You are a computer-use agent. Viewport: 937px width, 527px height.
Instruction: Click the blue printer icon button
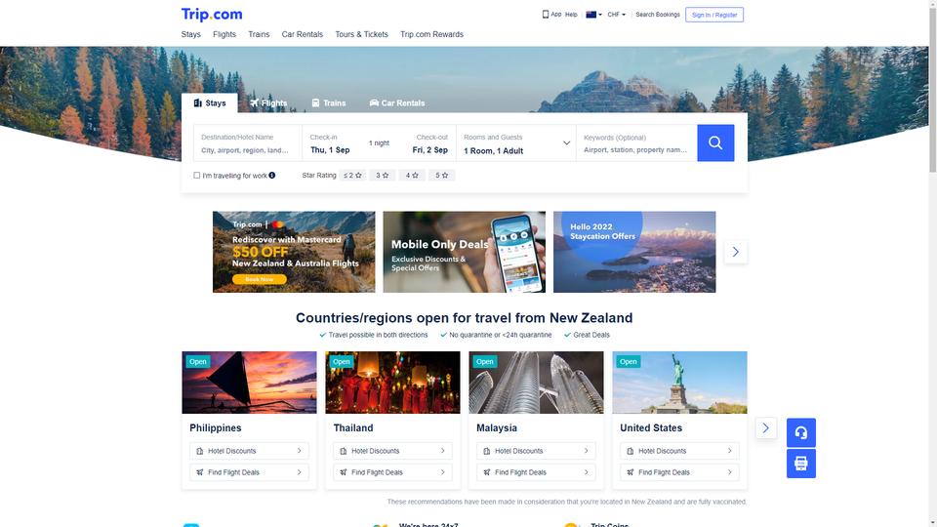(x=800, y=463)
